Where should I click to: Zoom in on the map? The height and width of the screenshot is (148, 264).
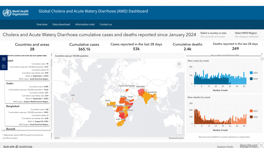coord(179,126)
